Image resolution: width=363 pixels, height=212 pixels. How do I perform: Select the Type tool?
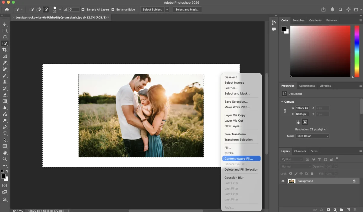coord(5,133)
